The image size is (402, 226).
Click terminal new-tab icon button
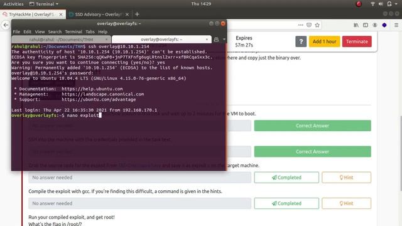tap(216, 40)
